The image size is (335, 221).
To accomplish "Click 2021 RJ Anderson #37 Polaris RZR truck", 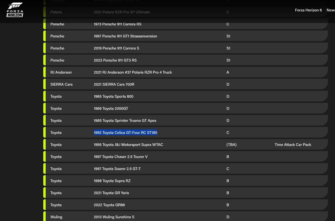I will click(x=133, y=72).
